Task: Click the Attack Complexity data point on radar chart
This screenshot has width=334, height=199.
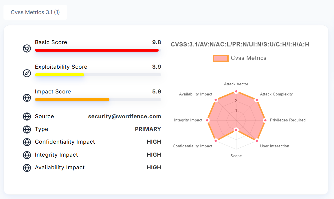Action: [257, 100]
